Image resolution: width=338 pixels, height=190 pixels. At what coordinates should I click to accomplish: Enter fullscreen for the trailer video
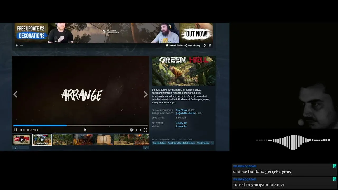pyautogui.click(x=145, y=130)
